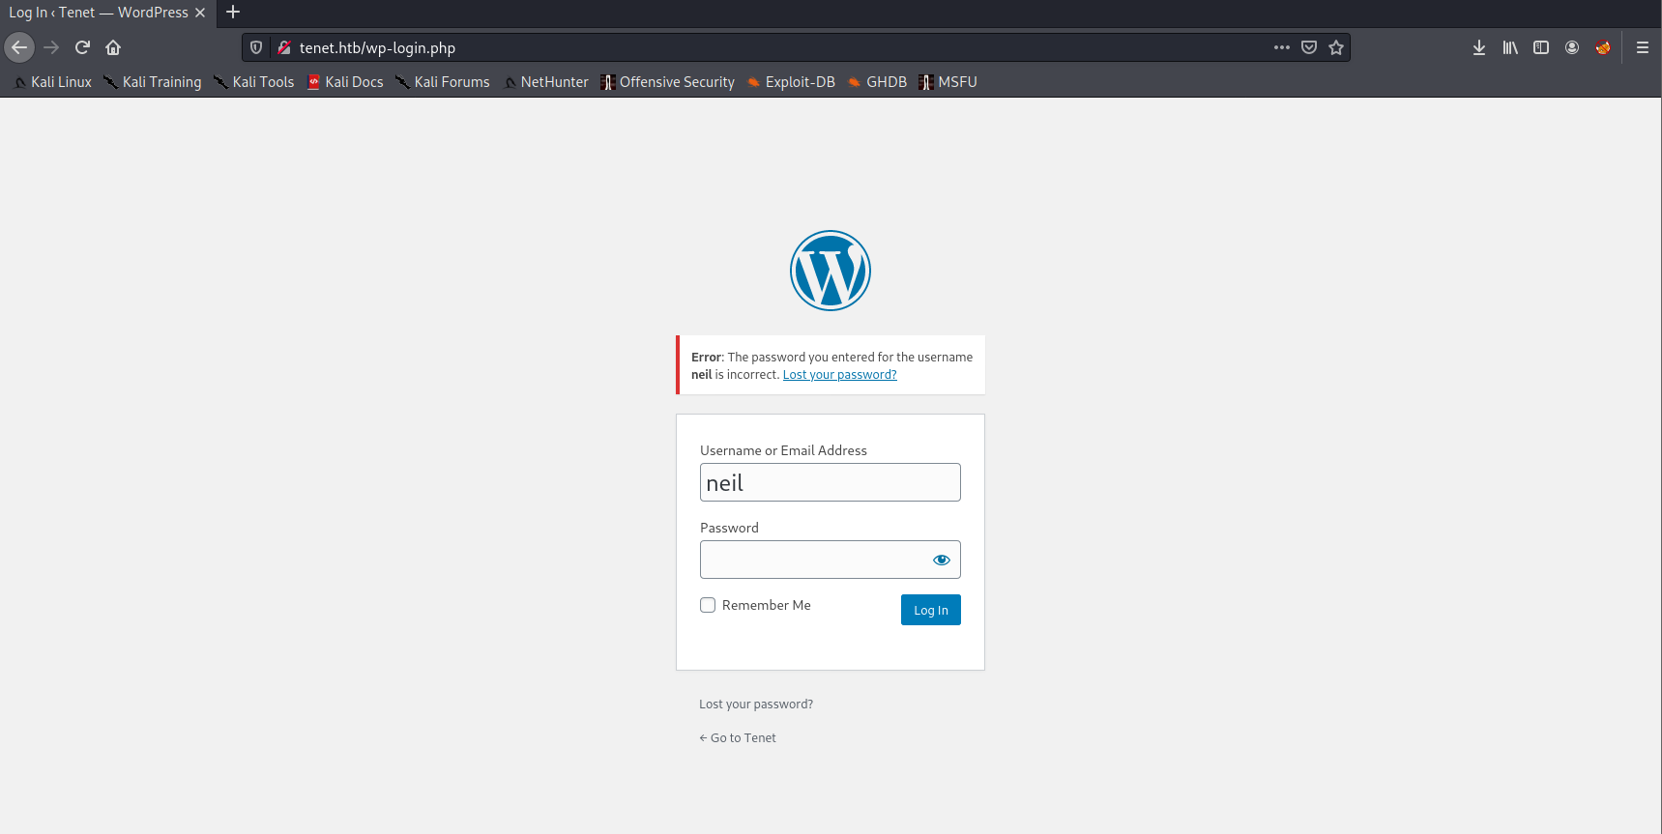
Task: Follow the Go to Tenet link
Action: coord(738,738)
